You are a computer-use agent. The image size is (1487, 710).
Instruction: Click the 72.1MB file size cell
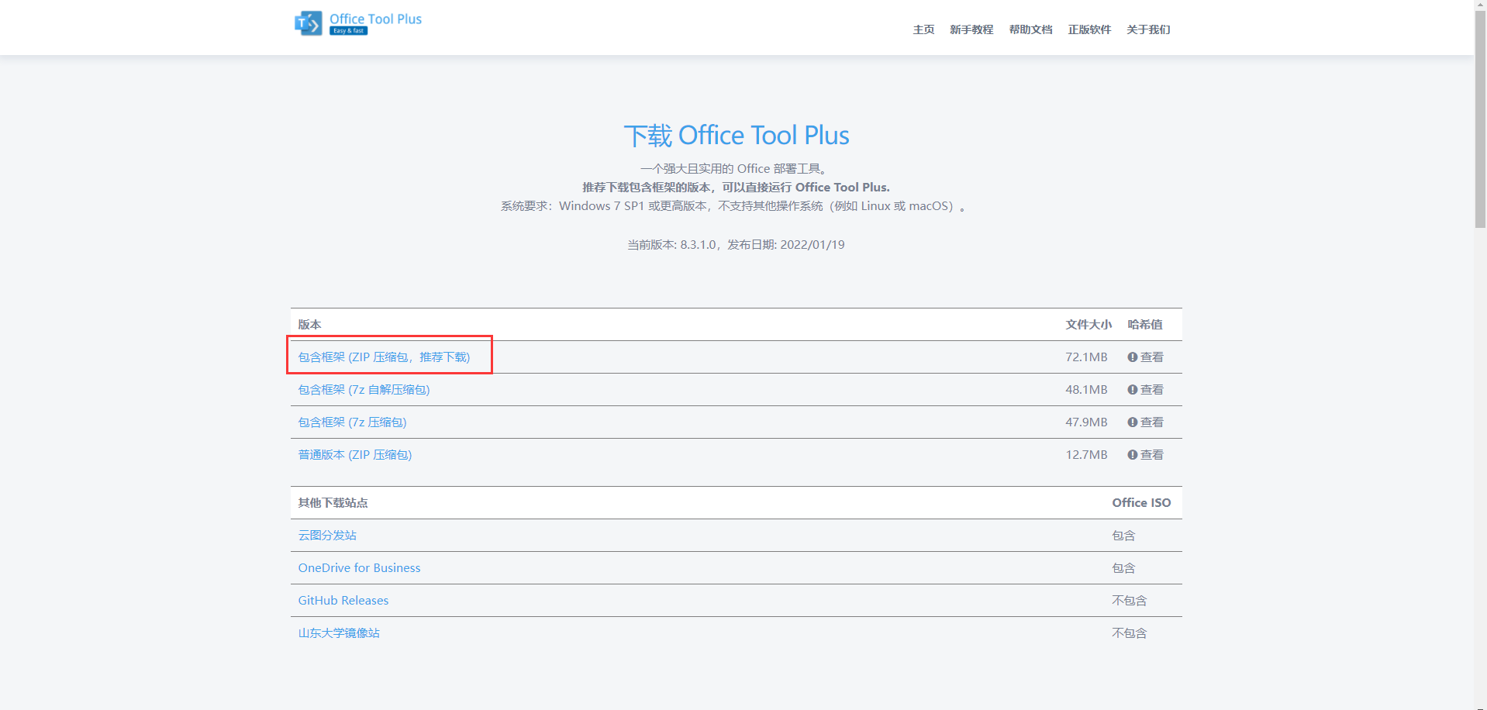click(x=1086, y=357)
